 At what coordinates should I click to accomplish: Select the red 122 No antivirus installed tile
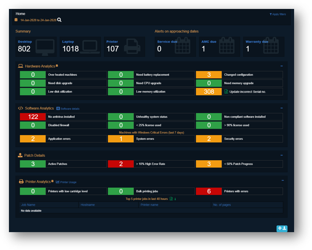tap(33, 117)
